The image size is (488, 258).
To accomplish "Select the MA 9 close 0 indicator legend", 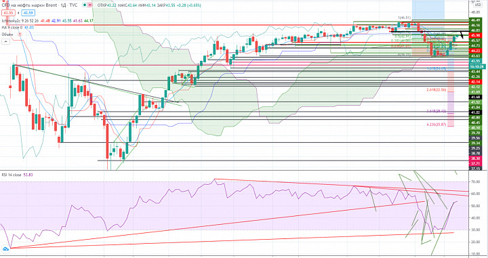I will click(12, 28).
